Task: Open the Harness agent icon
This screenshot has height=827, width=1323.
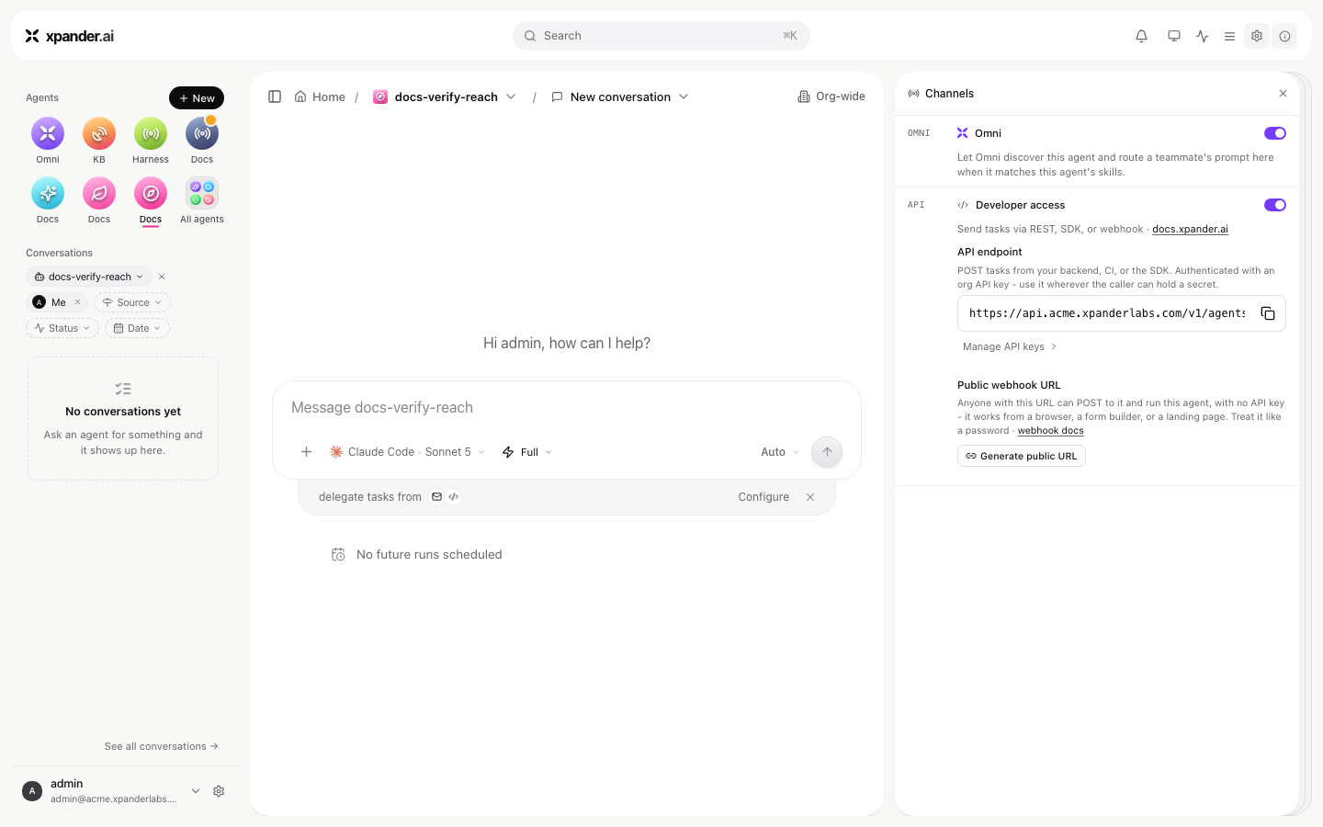Action: [151, 134]
